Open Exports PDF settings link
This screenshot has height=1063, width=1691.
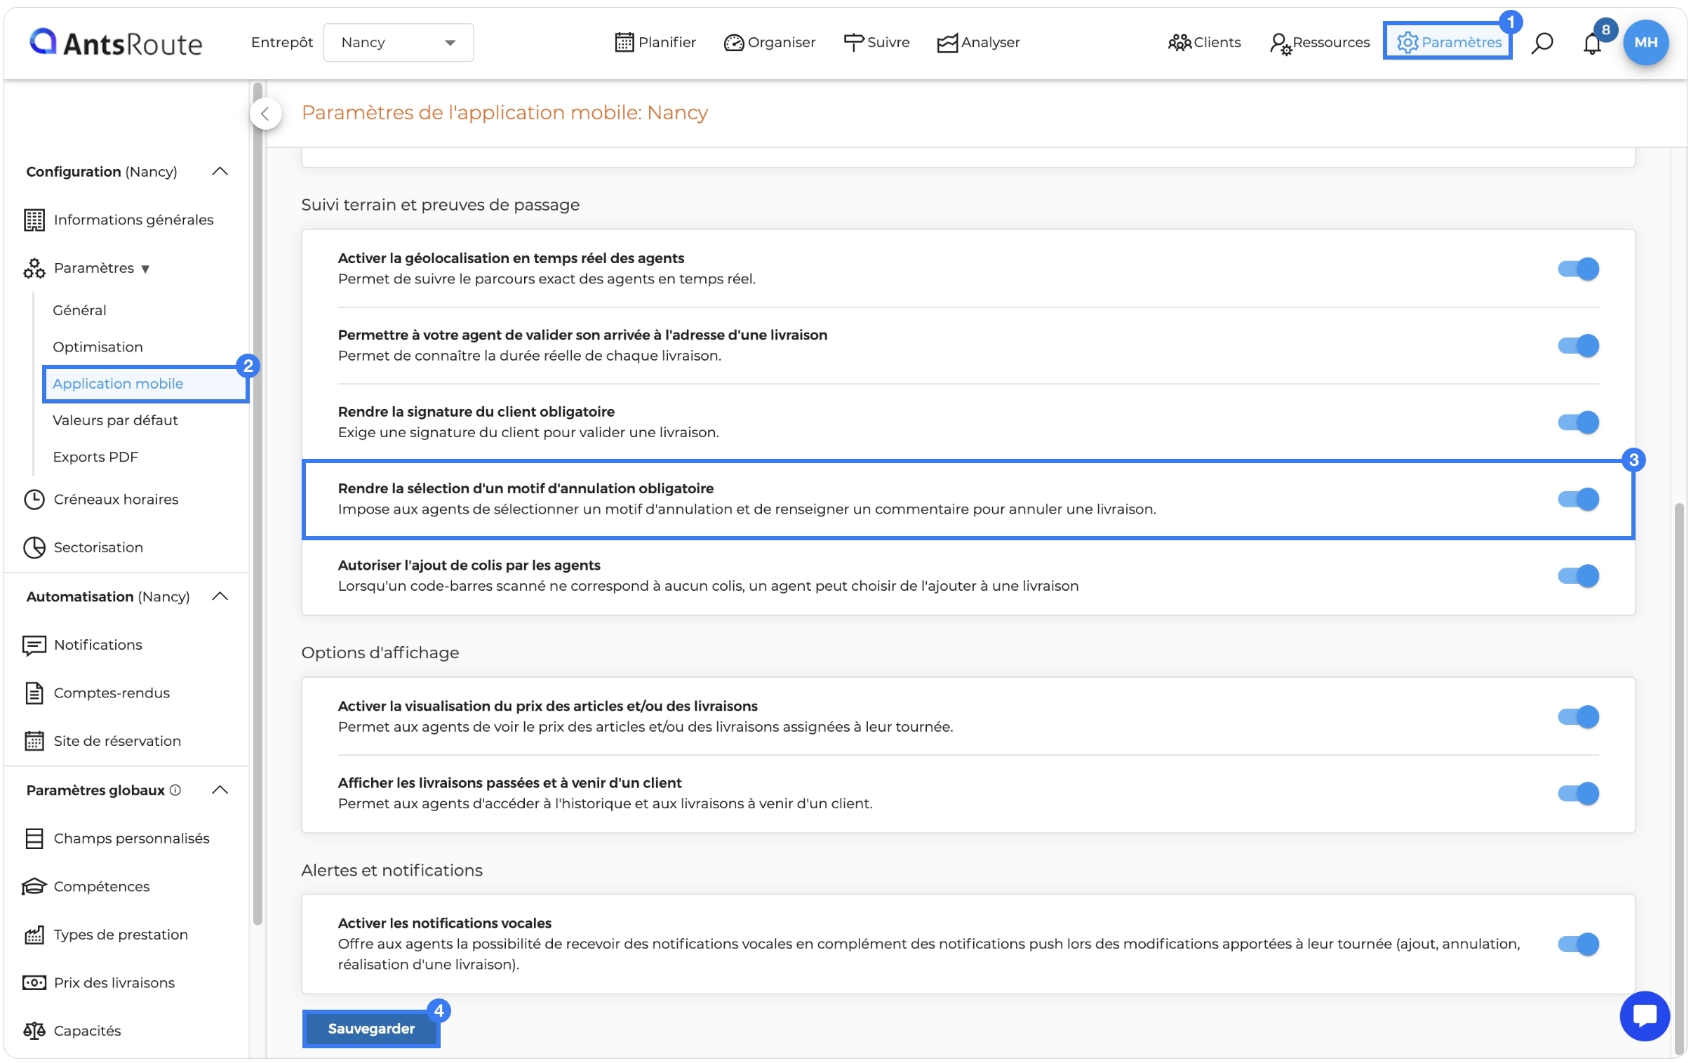point(95,456)
